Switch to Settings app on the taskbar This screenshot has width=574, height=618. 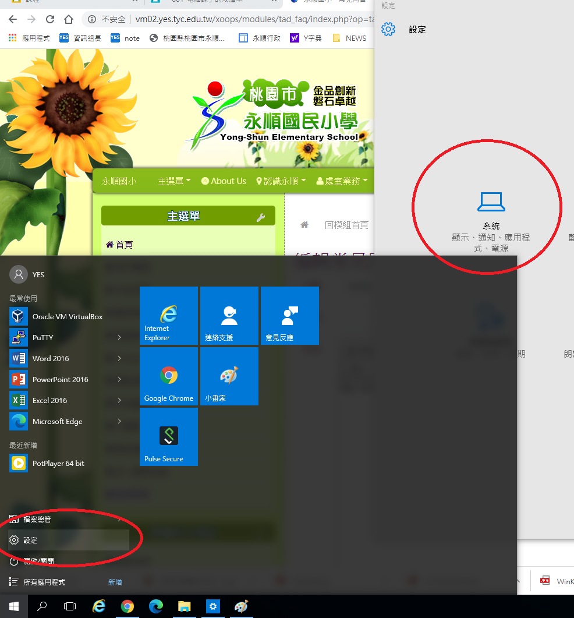[x=212, y=606]
